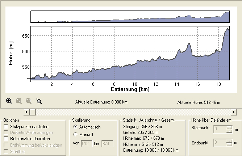Decrease Endpunkt height with down arrow
The width and height of the screenshot is (242, 156).
tap(229, 144)
